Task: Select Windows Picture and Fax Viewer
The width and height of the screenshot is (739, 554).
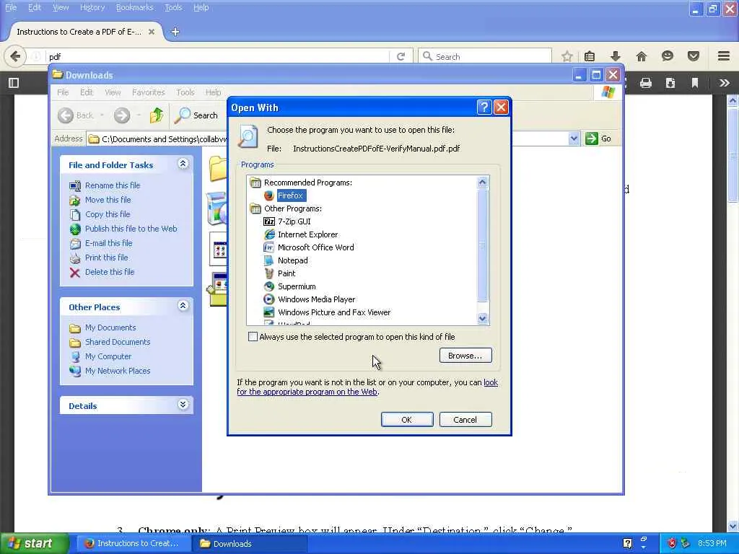Action: 333,312
